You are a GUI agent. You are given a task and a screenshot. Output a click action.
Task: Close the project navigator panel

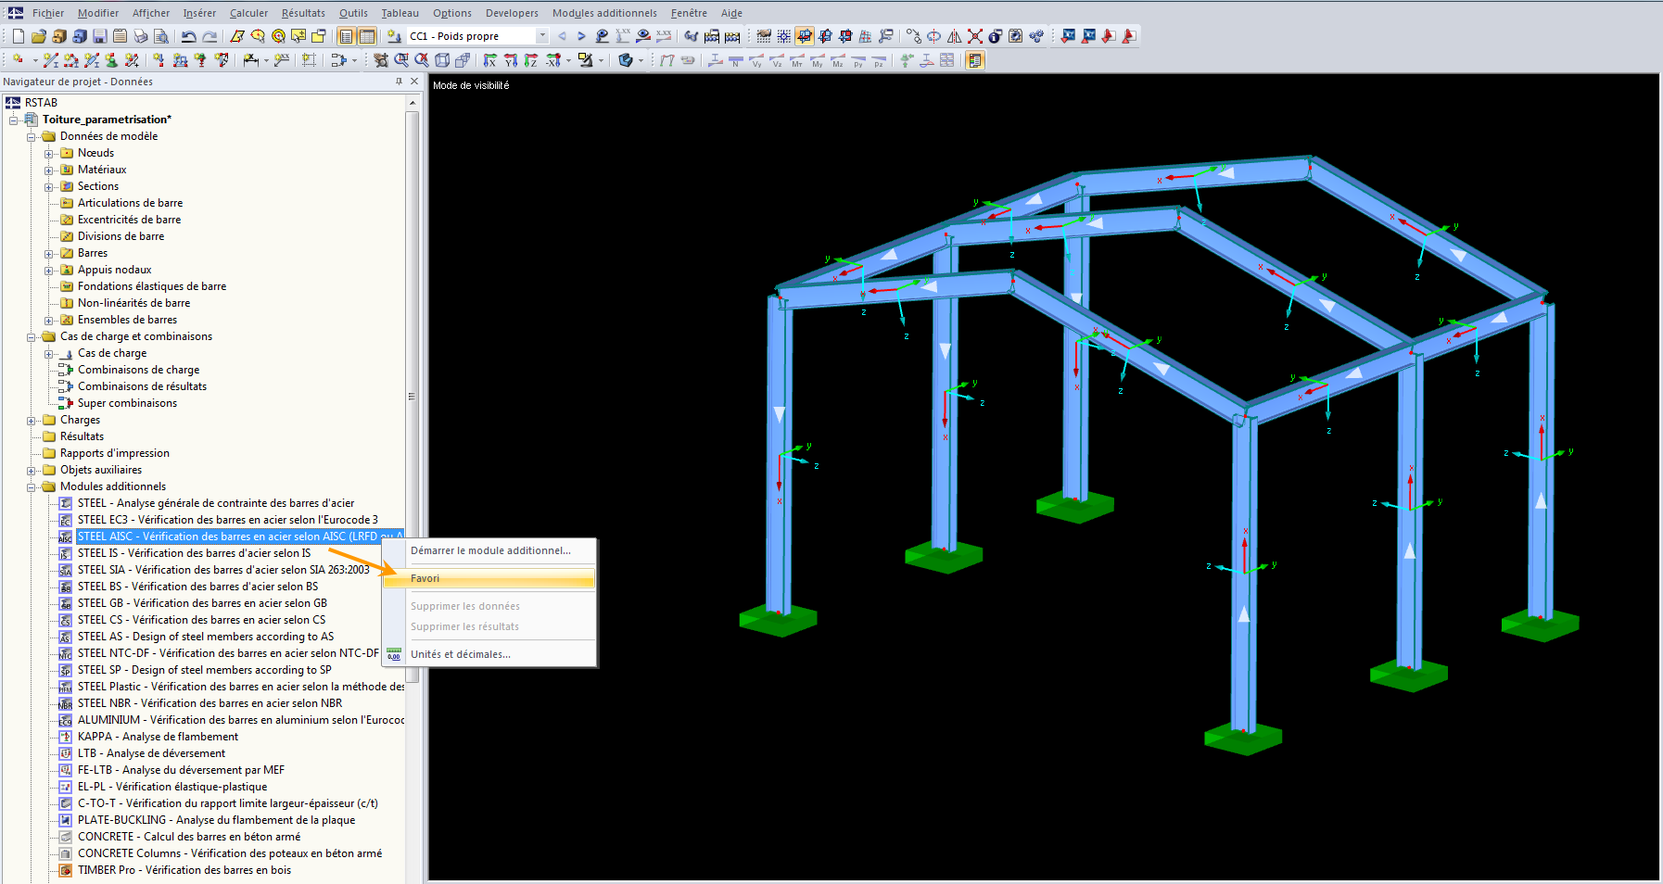tap(414, 82)
